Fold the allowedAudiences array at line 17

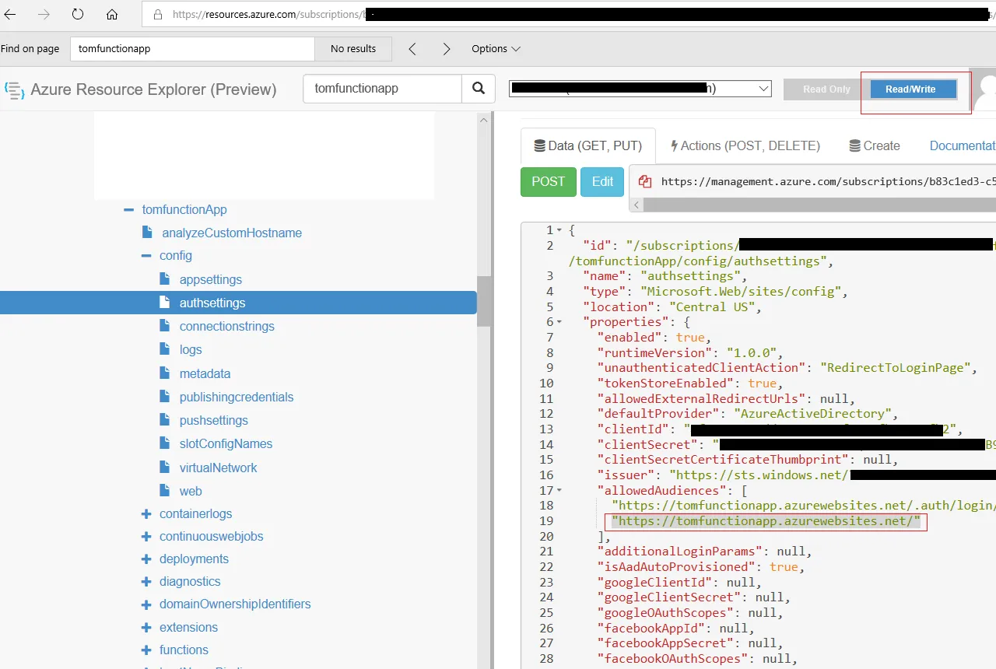tap(559, 491)
